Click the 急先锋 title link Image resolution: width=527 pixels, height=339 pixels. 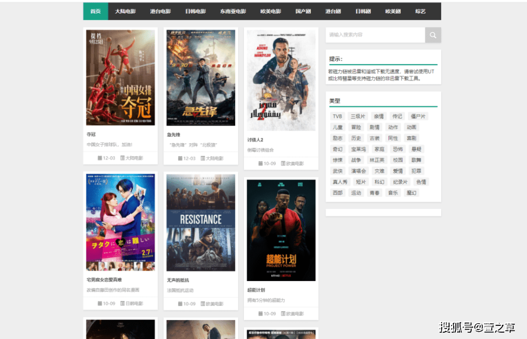[173, 135]
